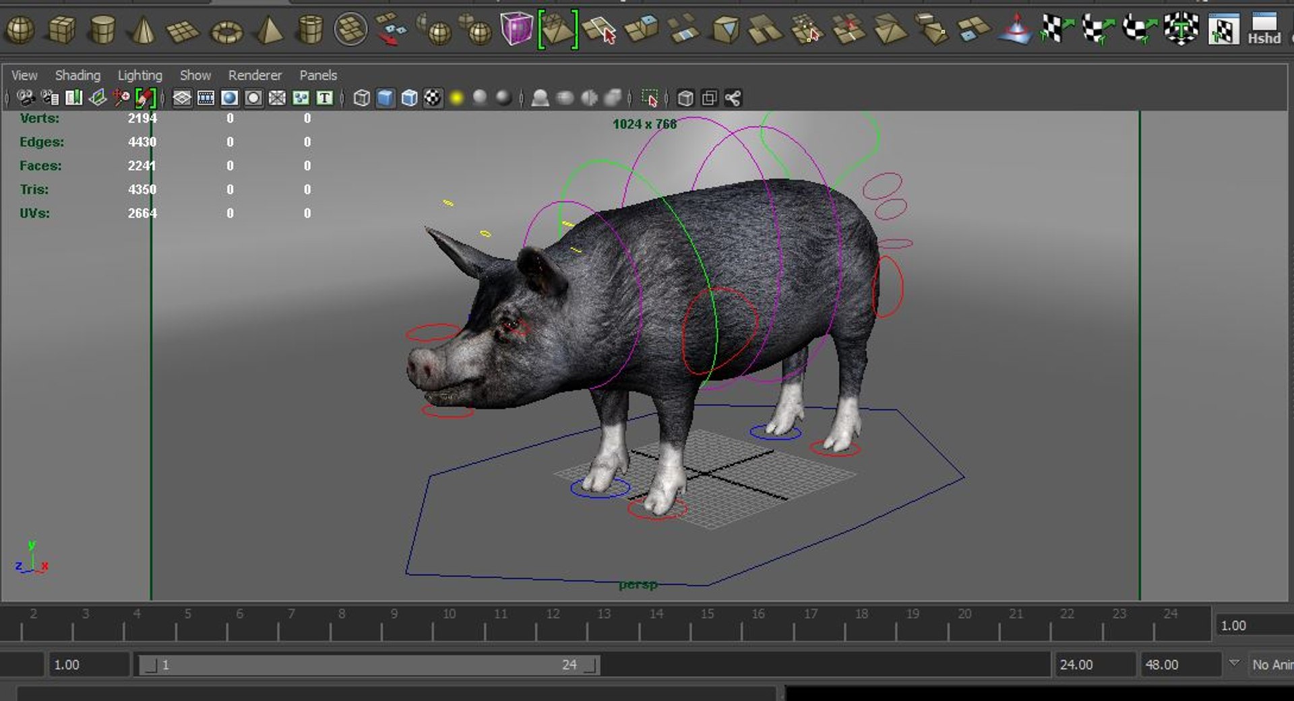Image resolution: width=1294 pixels, height=701 pixels.
Task: Enable use all lights yellow icon
Action: [x=457, y=98]
